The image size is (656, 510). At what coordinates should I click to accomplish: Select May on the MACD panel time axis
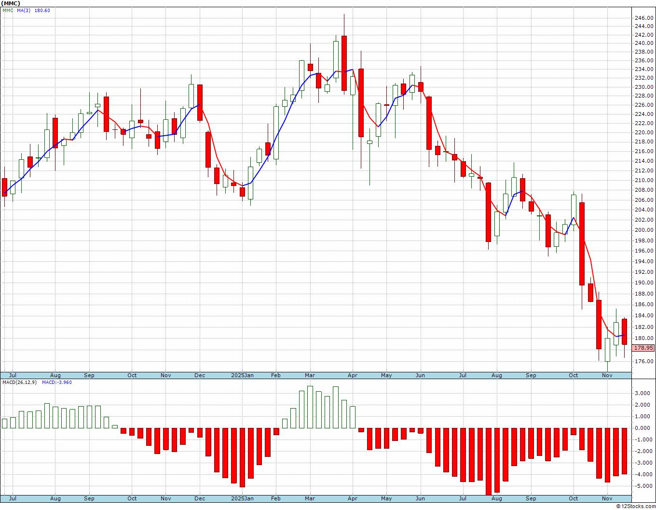point(386,498)
